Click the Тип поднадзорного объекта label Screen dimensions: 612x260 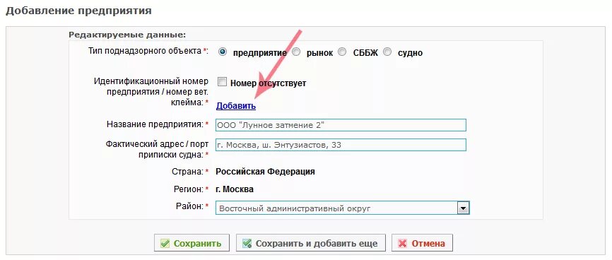click(x=148, y=51)
